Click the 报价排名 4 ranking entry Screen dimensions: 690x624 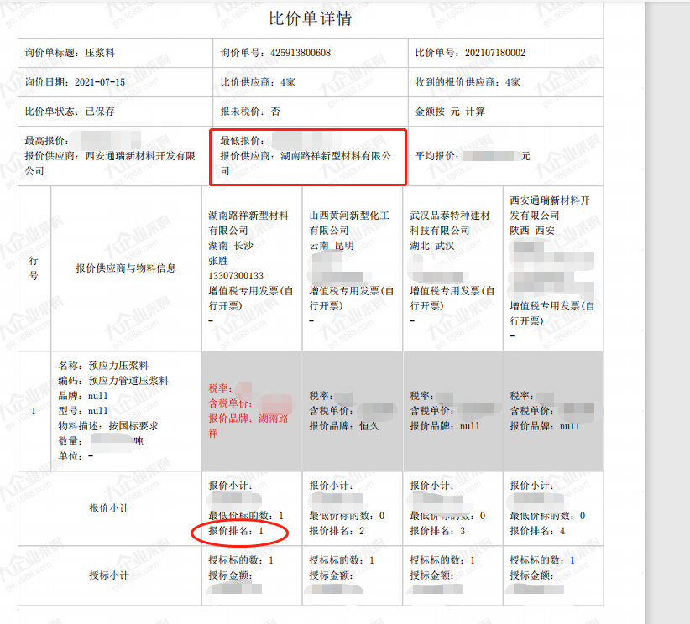click(540, 531)
